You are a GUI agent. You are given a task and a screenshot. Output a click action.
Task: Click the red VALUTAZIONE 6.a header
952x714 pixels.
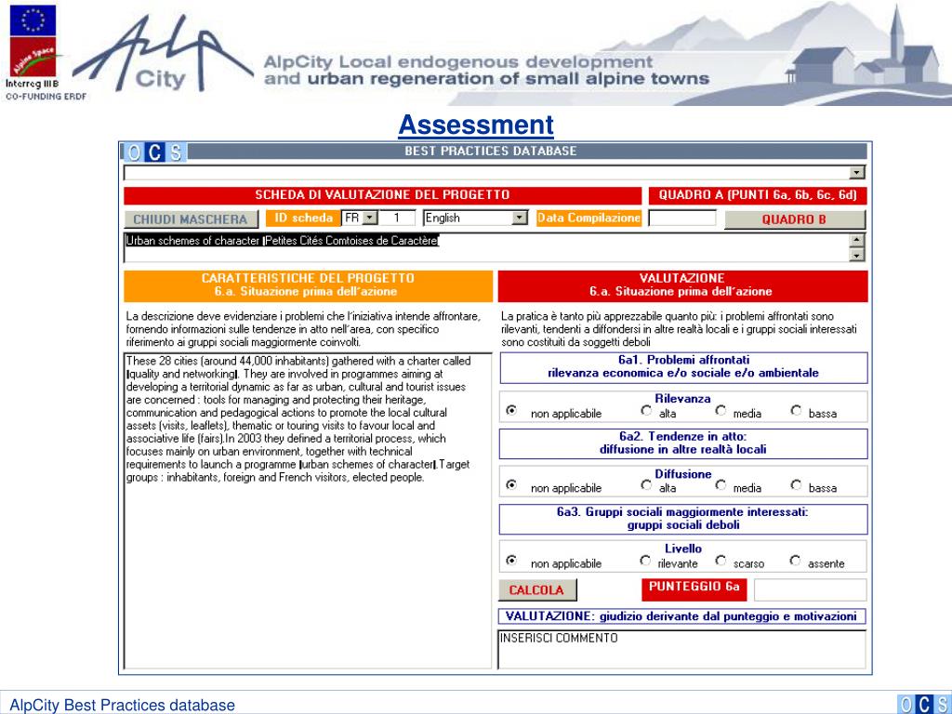pos(682,285)
